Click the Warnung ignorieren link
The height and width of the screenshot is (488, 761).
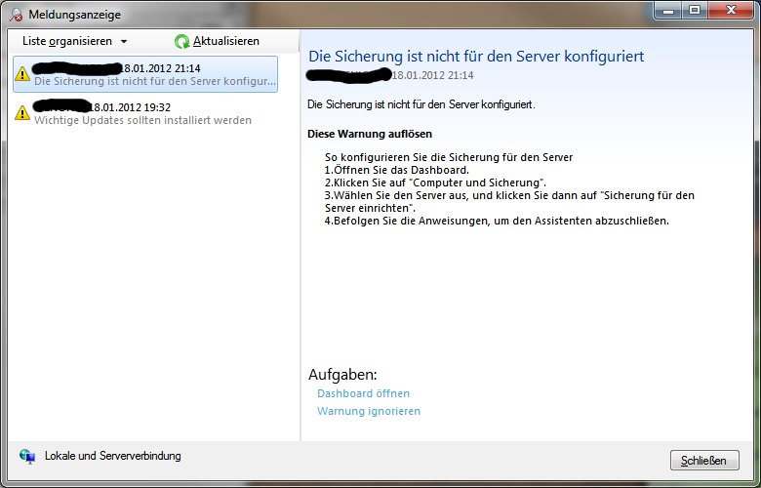(x=369, y=411)
